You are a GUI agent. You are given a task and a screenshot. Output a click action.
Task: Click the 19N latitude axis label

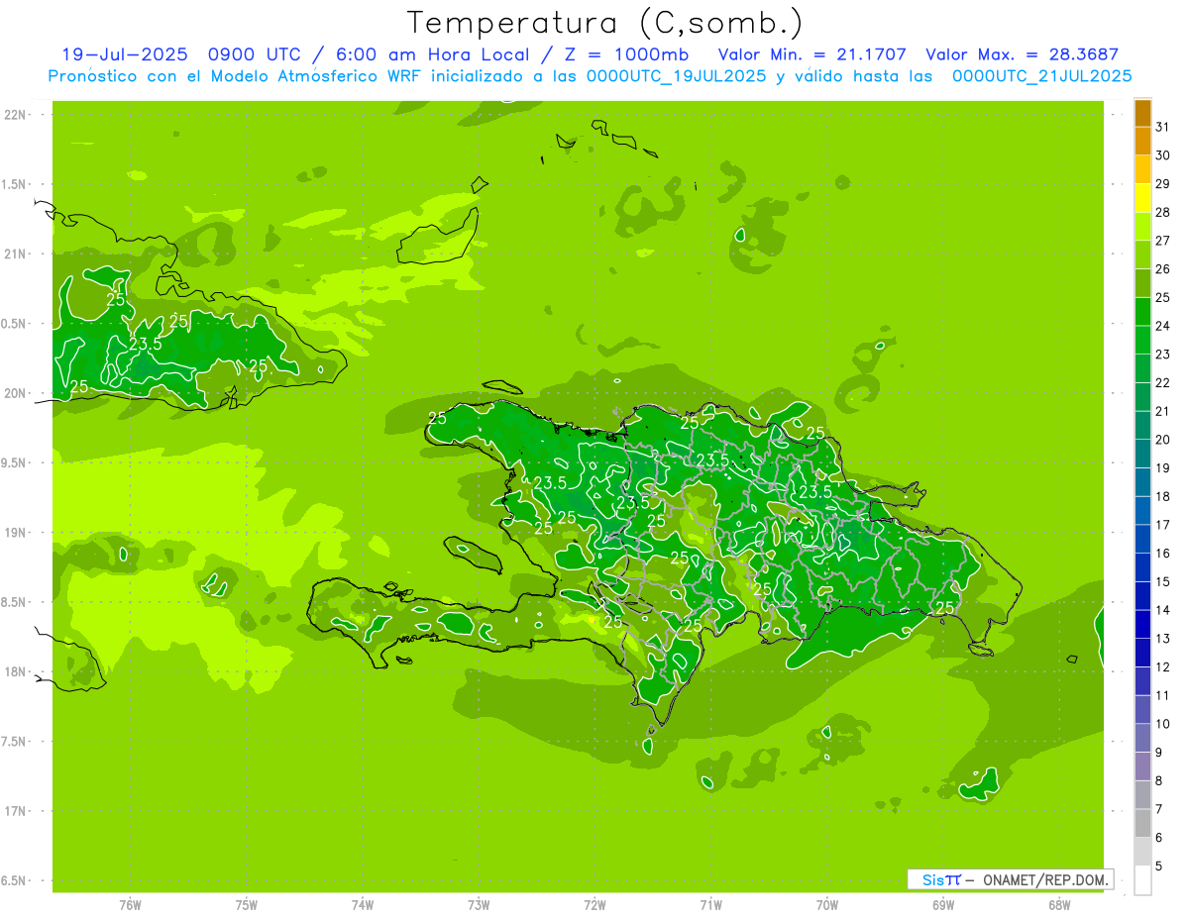[x=14, y=533]
